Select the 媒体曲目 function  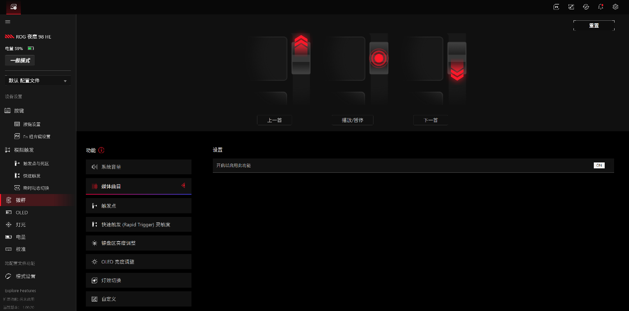pos(138,186)
